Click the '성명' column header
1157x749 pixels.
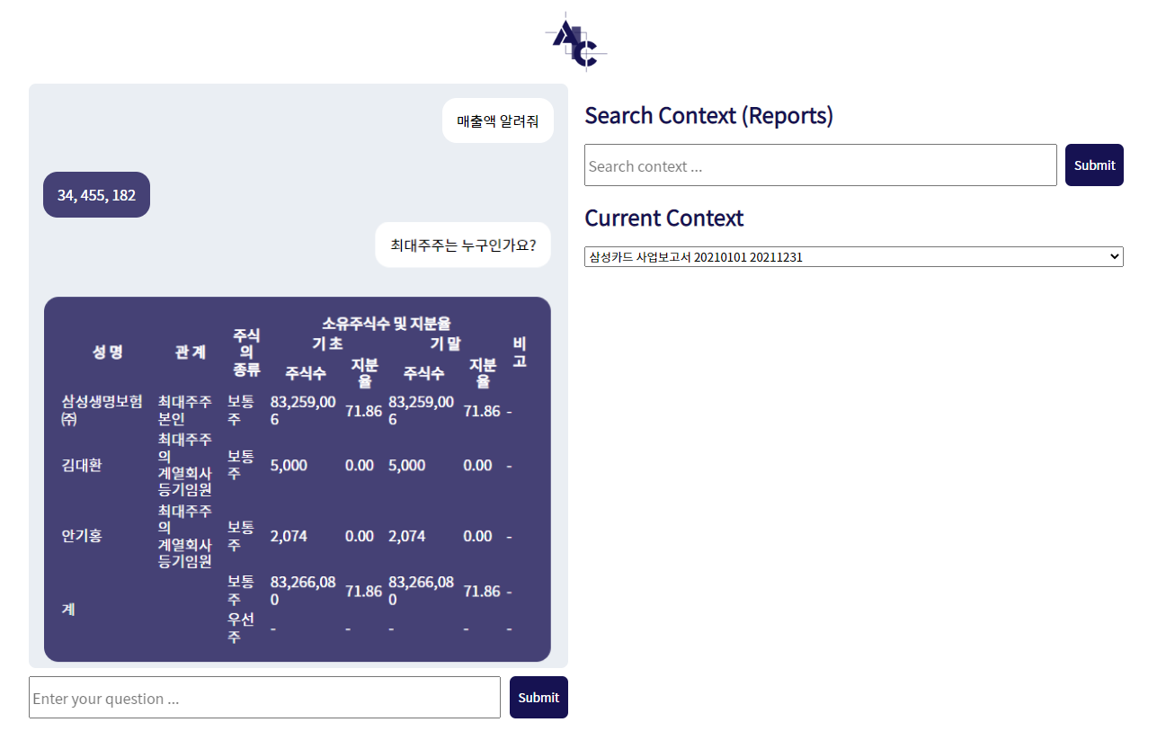pos(107,352)
